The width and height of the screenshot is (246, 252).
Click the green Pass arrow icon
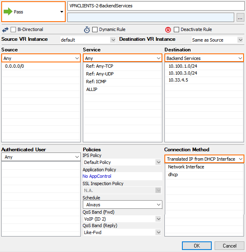coord(8,11)
